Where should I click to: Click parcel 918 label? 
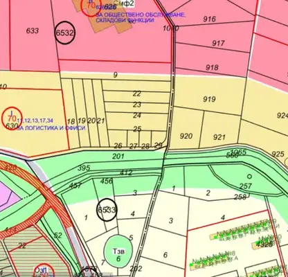click(212, 67)
